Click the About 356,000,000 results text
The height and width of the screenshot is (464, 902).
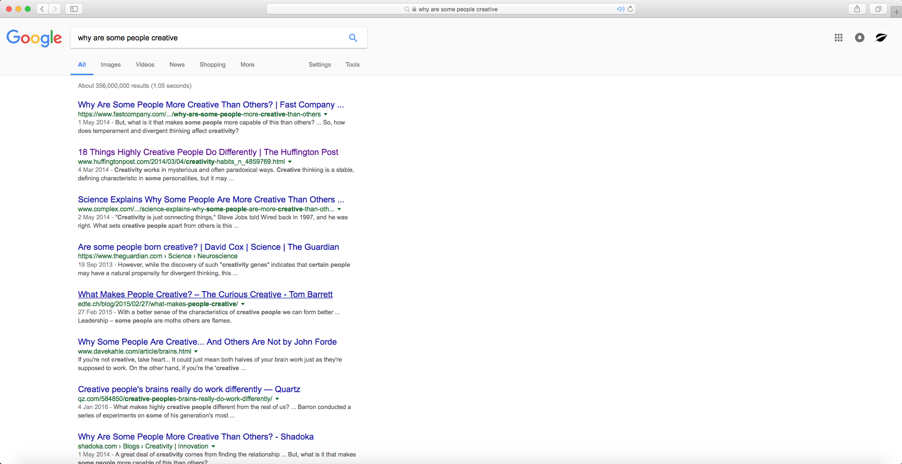tap(134, 86)
